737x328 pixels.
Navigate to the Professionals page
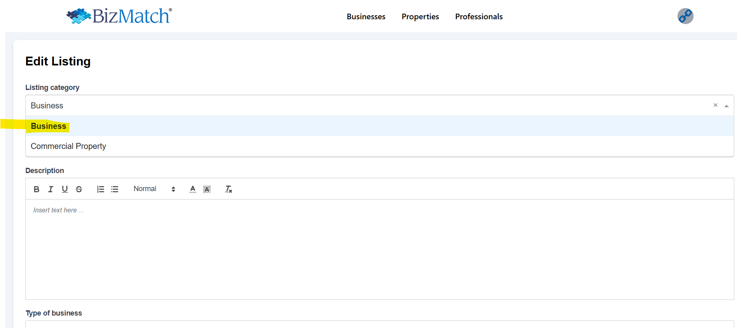coord(479,16)
